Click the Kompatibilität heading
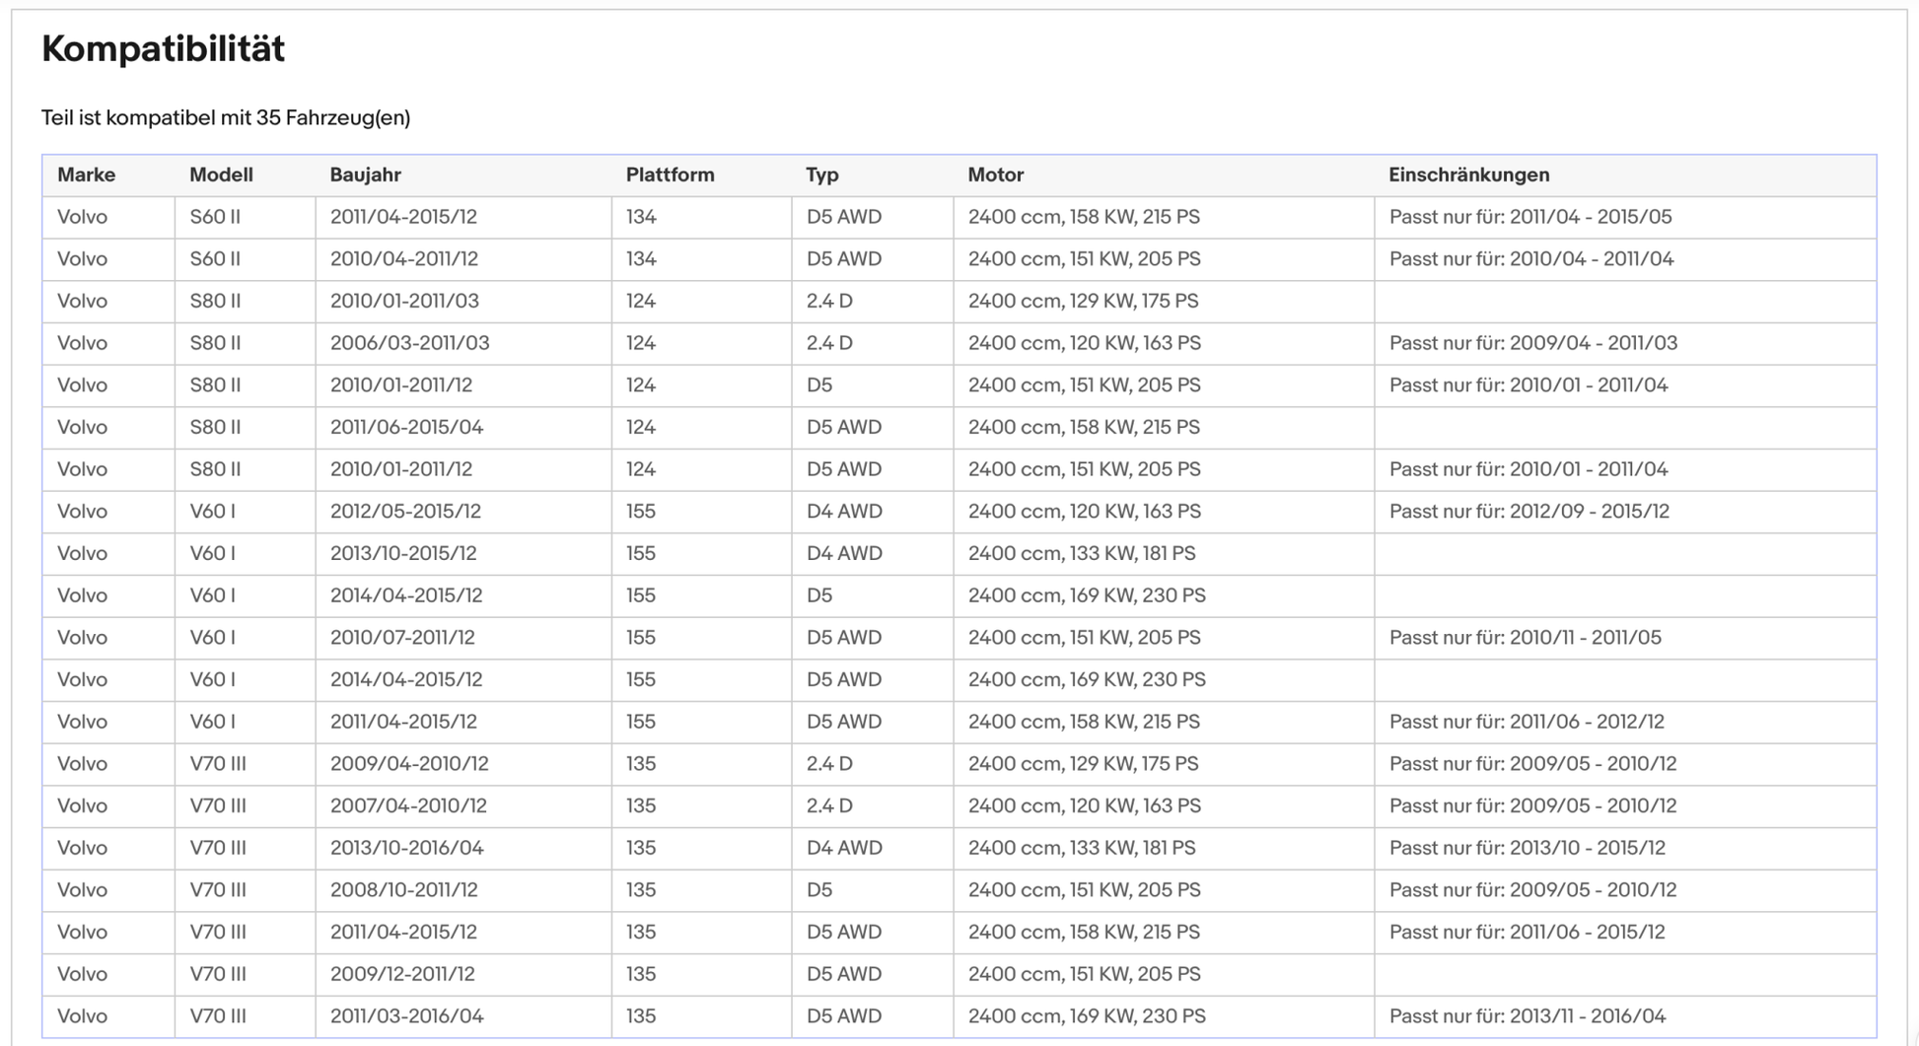Viewport: 1919px width, 1046px height. pyautogui.click(x=163, y=48)
